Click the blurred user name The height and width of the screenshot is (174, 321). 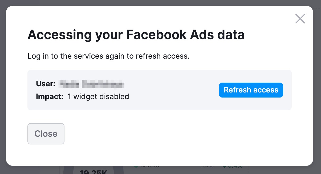(92, 84)
